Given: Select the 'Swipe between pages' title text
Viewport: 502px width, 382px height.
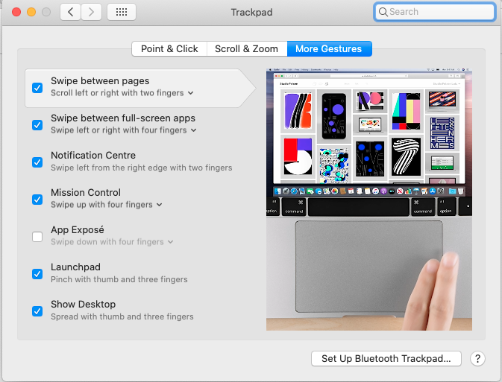Looking at the screenshot, I should point(100,81).
